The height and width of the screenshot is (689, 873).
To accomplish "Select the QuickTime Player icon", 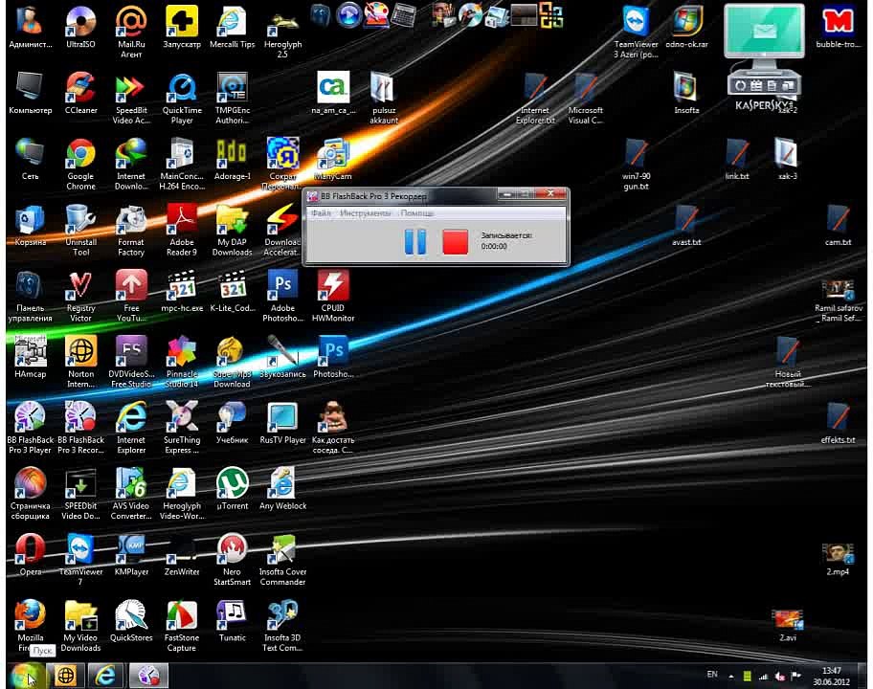I will pyautogui.click(x=182, y=98).
